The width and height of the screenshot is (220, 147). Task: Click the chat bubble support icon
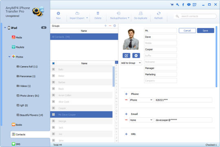pyautogui.click(x=189, y=4)
